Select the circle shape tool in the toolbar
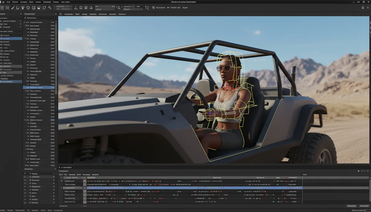The height and width of the screenshot is (212, 371). coord(28,7)
